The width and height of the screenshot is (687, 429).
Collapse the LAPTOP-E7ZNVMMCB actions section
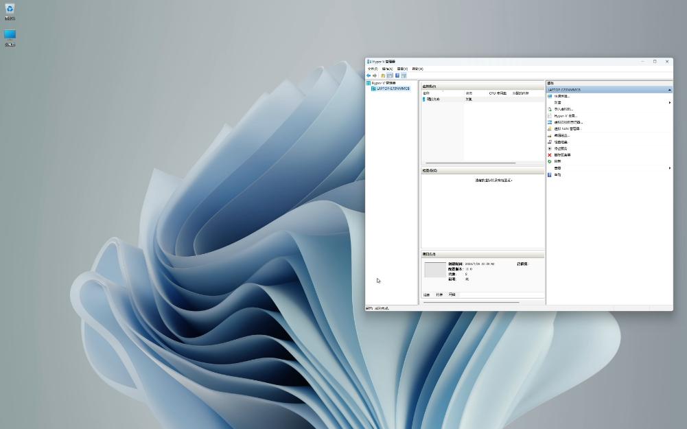point(670,89)
